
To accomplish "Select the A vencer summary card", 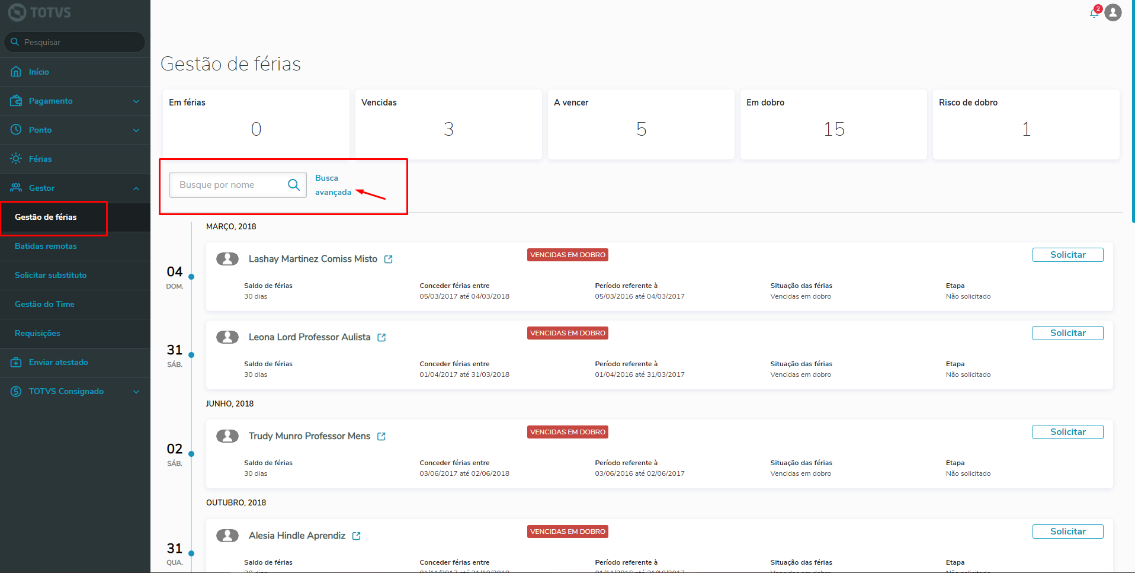I will [641, 124].
